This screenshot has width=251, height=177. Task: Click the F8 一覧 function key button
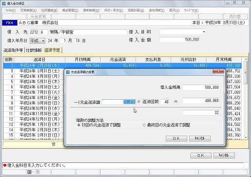[38, 172]
